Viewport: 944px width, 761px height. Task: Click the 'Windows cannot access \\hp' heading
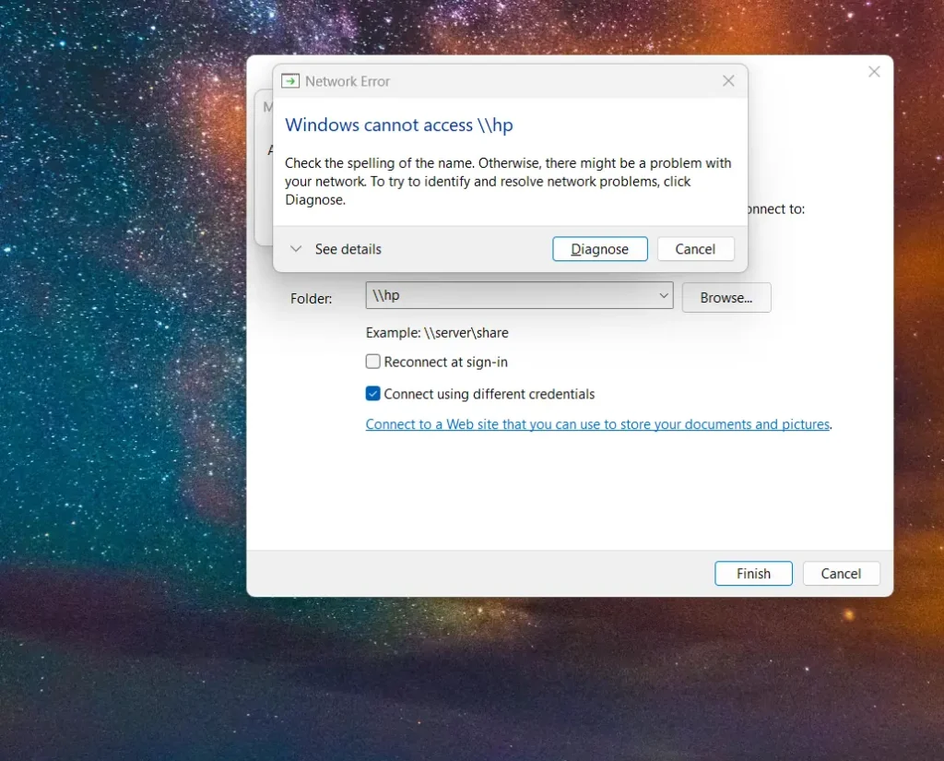coord(398,125)
